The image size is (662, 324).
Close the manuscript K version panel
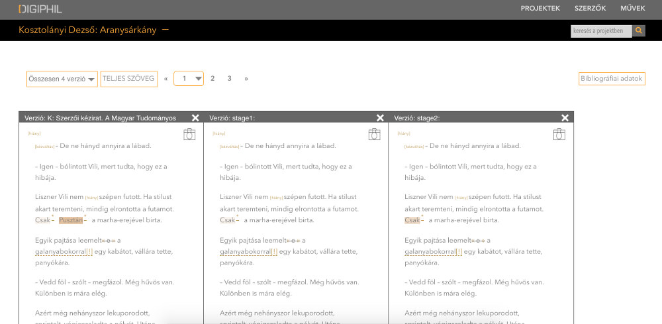coord(195,118)
